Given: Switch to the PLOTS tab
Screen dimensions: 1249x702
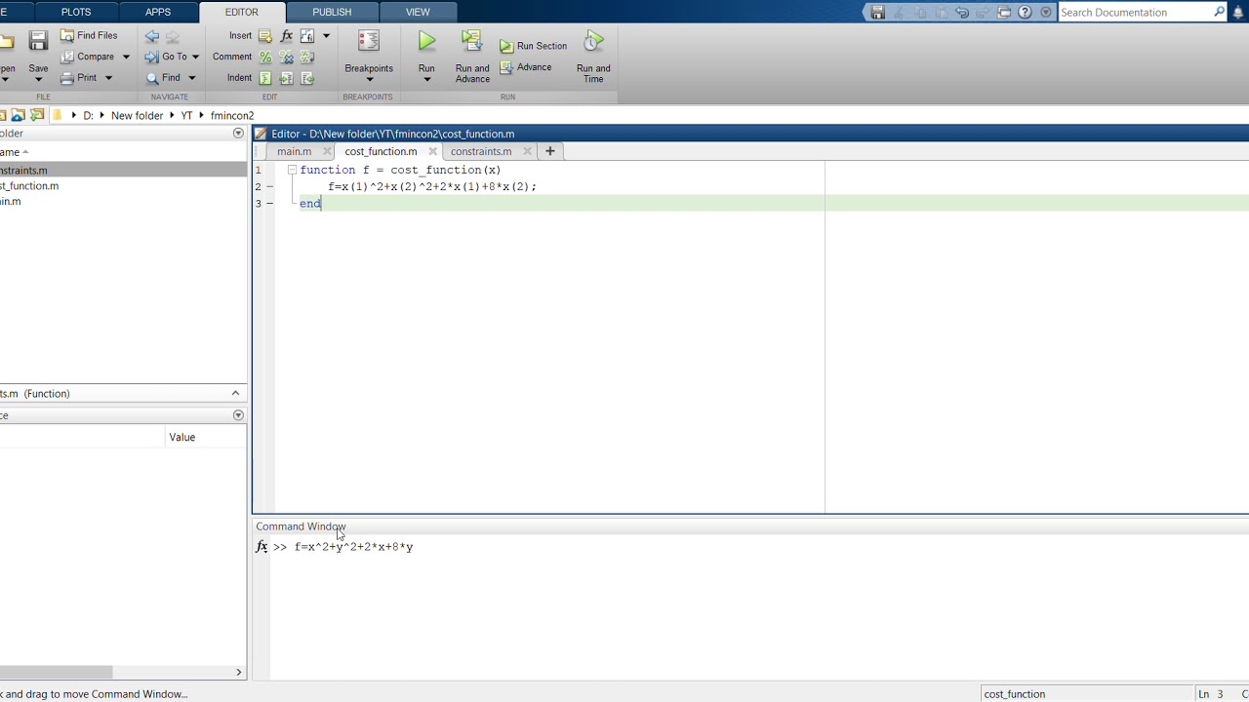Looking at the screenshot, I should pyautogui.click(x=75, y=12).
